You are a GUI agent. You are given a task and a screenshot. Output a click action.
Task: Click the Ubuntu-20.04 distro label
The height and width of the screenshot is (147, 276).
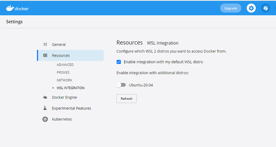coord(141,85)
